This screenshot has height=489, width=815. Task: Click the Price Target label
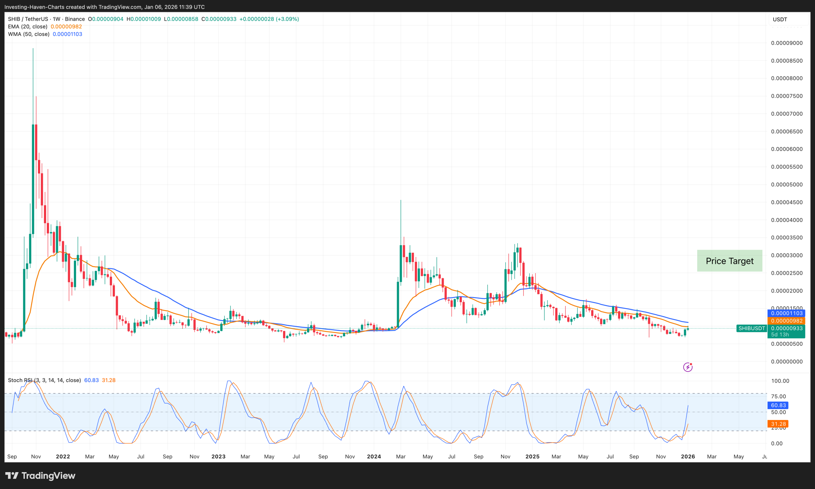[730, 261]
